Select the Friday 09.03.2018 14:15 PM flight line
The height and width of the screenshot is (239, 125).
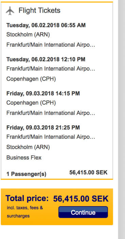click(43, 94)
